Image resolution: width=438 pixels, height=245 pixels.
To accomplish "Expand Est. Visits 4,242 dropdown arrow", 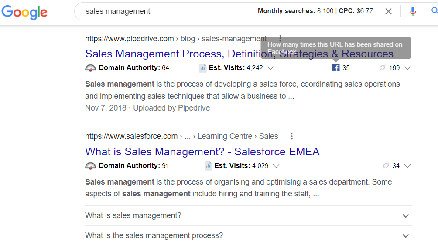I will (270, 68).
